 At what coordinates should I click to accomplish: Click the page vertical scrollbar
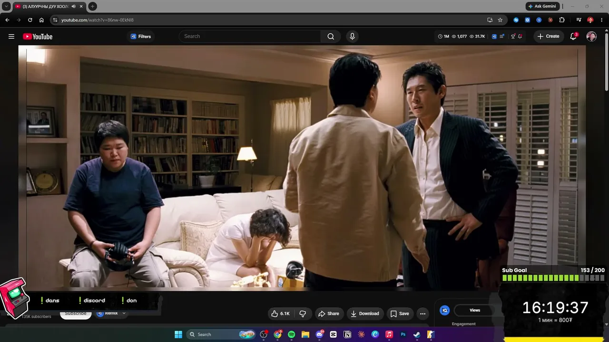tap(607, 62)
